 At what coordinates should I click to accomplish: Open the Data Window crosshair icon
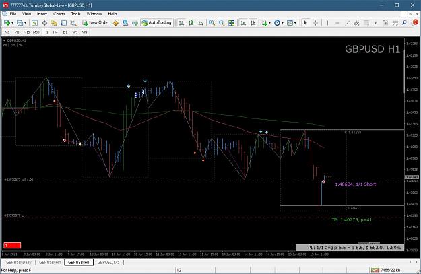coord(44,23)
